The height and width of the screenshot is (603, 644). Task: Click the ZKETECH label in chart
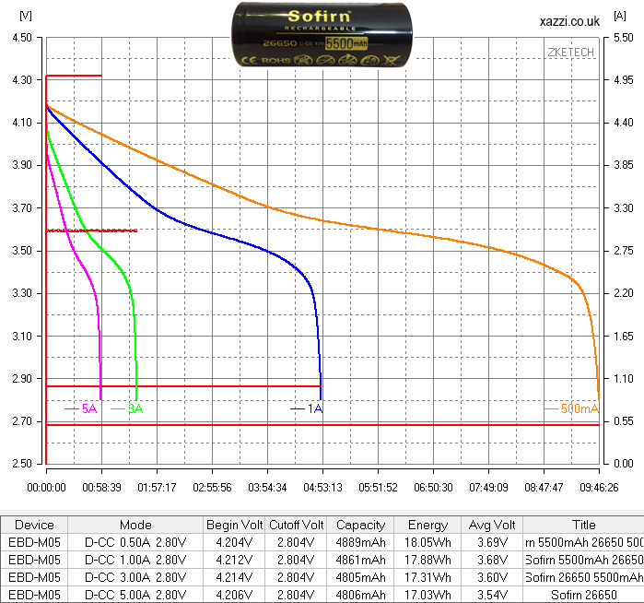point(571,53)
